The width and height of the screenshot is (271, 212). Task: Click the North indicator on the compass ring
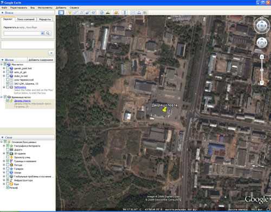click(262, 18)
